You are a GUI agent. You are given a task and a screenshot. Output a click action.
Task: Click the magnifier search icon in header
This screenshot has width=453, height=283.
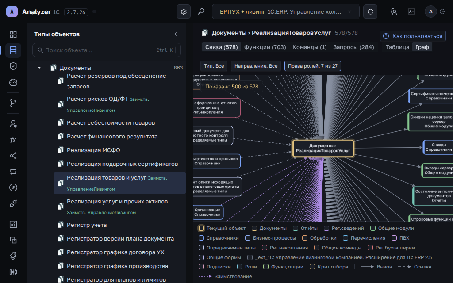click(201, 11)
